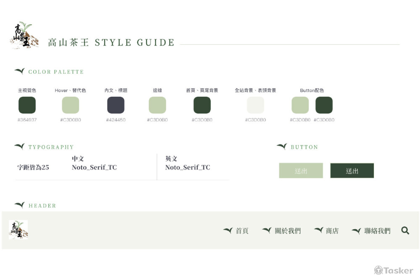Click the 邊線 light green swatch
Viewport: 420px width, 279px height.
[157, 105]
